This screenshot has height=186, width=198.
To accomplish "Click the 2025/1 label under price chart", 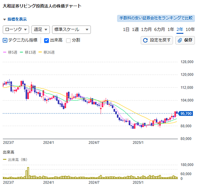I will click(138, 142).
